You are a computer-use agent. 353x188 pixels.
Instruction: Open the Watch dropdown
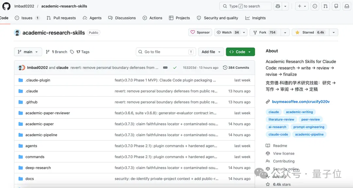[x=231, y=32]
